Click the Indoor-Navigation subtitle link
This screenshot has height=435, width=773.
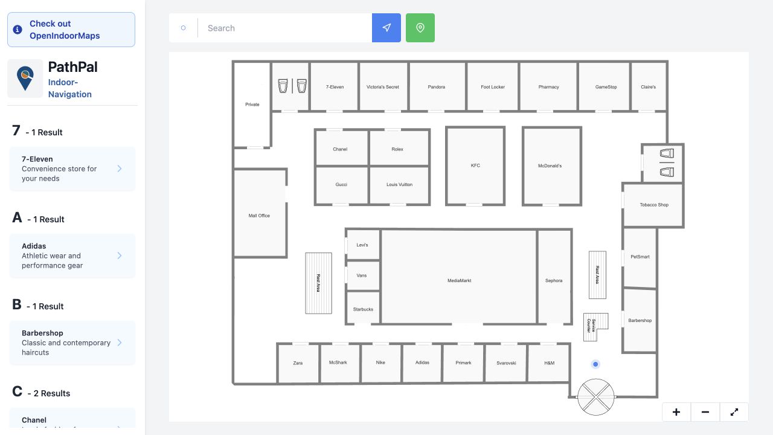[70, 88]
